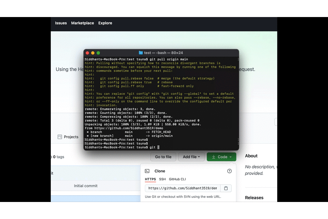Open Marketplace in GitHub header
The width and height of the screenshot is (328, 219).
tap(82, 23)
